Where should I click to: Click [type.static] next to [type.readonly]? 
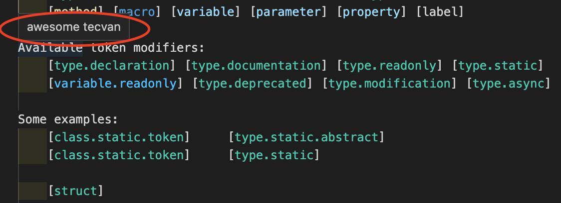pyautogui.click(x=498, y=65)
